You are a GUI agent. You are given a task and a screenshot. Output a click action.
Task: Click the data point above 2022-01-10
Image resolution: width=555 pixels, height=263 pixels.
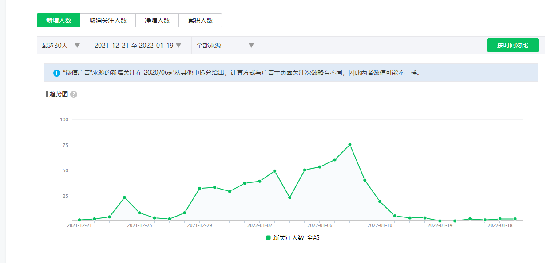[x=380, y=201]
